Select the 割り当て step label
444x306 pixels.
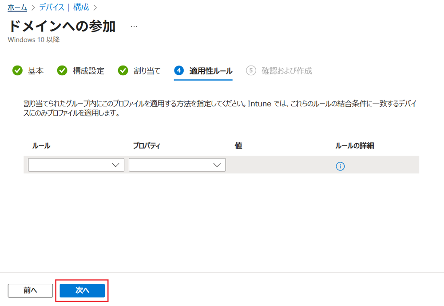(147, 71)
